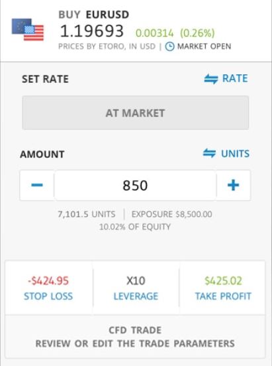This screenshot has width=272, height=366.
Task: Open the TAKE PROFIT tab
Action: tap(223, 296)
